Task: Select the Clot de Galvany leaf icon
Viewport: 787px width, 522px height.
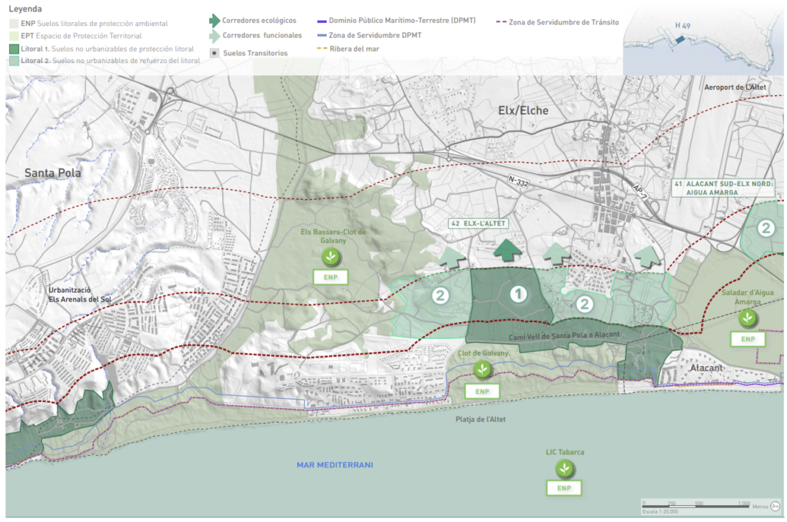Action: click(x=482, y=370)
